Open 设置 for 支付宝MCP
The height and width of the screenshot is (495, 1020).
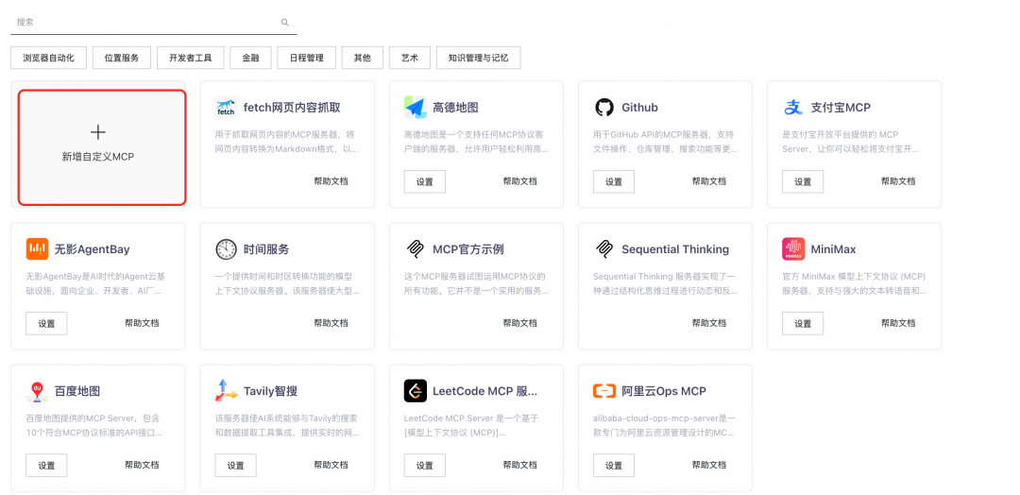click(803, 182)
